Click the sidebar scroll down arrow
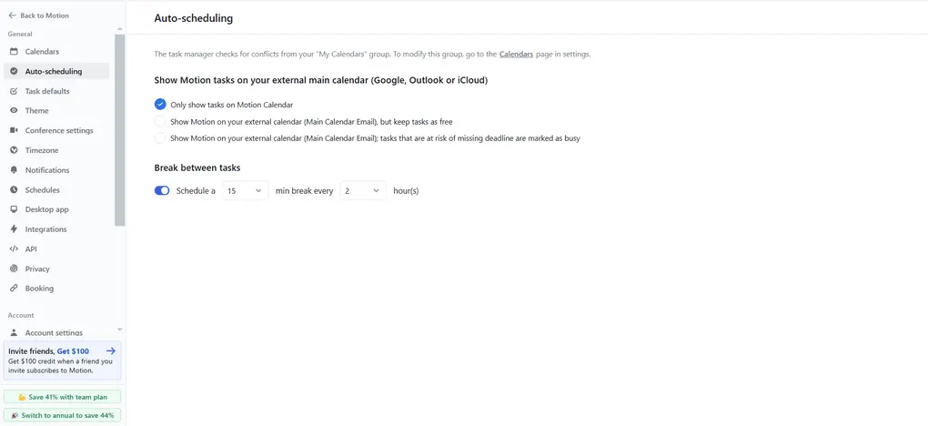The height and width of the screenshot is (426, 928). tap(119, 330)
